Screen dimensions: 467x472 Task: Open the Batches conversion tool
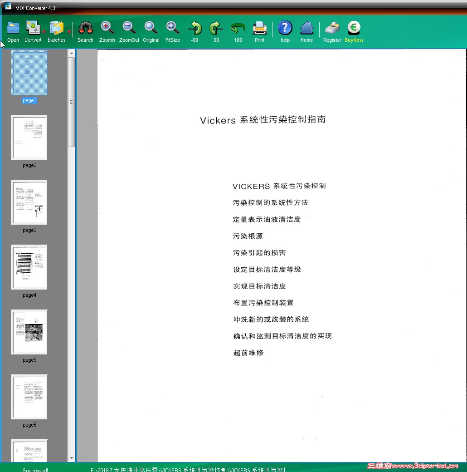pyautogui.click(x=57, y=28)
